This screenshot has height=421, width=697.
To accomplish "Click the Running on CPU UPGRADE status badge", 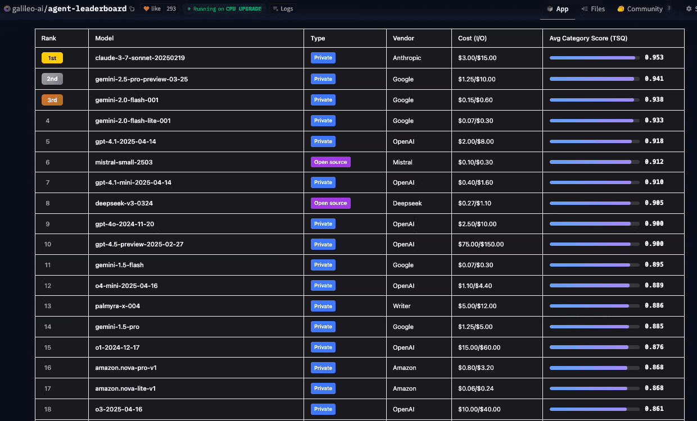I will (x=224, y=9).
